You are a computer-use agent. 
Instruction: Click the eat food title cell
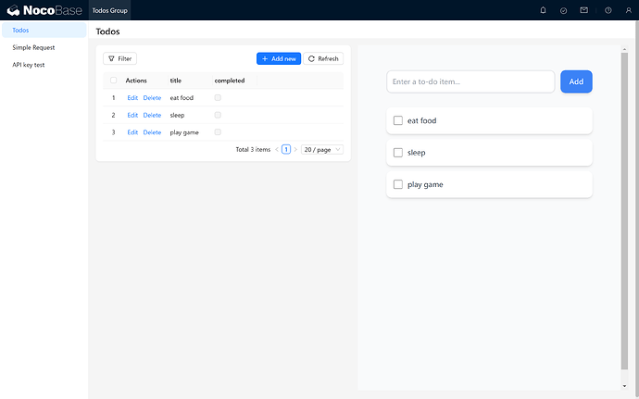pyautogui.click(x=182, y=98)
